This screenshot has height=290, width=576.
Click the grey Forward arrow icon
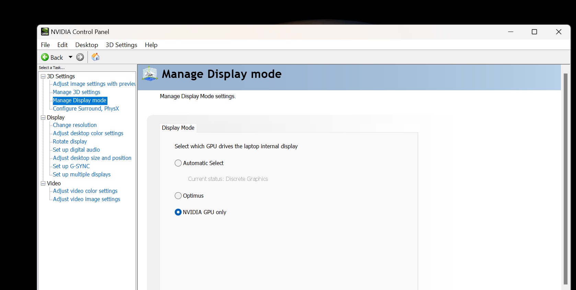coord(80,57)
